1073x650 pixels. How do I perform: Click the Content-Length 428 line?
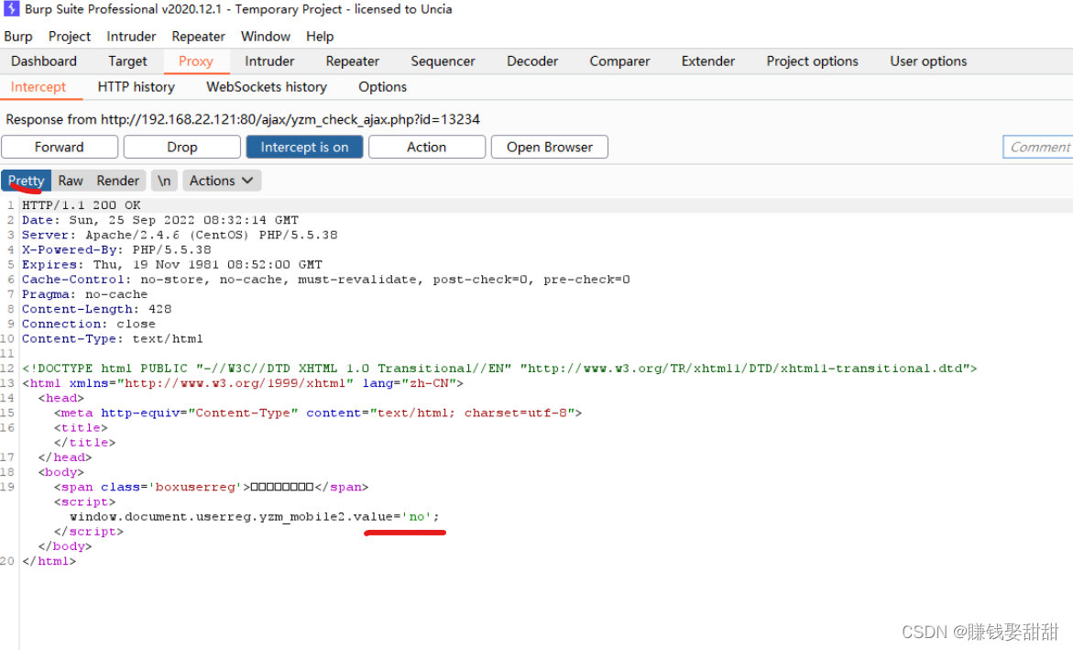click(96, 309)
